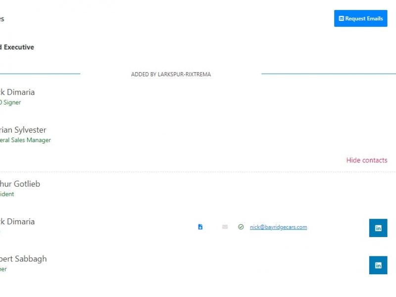Click the grey envelope icon in Dimaria's row
Image resolution: width=396 pixels, height=297 pixels.
(225, 227)
